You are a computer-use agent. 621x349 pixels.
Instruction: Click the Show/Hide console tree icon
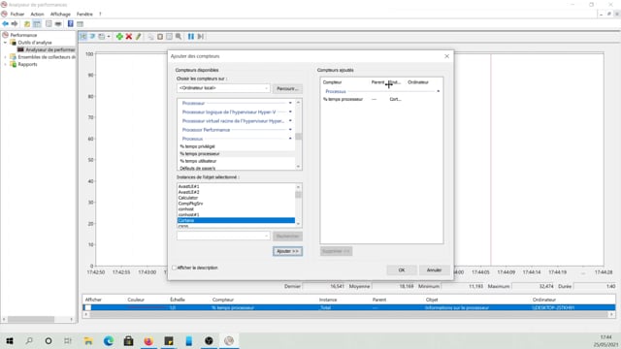[x=37, y=23]
